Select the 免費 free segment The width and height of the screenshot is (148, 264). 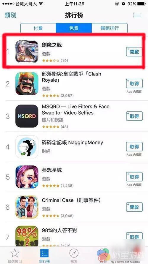point(74,28)
